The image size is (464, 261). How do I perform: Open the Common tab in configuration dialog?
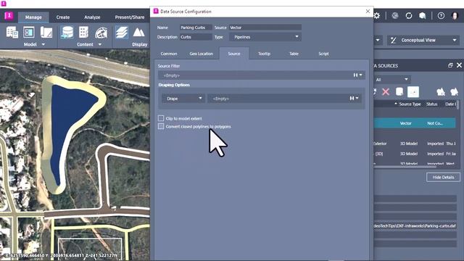(169, 54)
